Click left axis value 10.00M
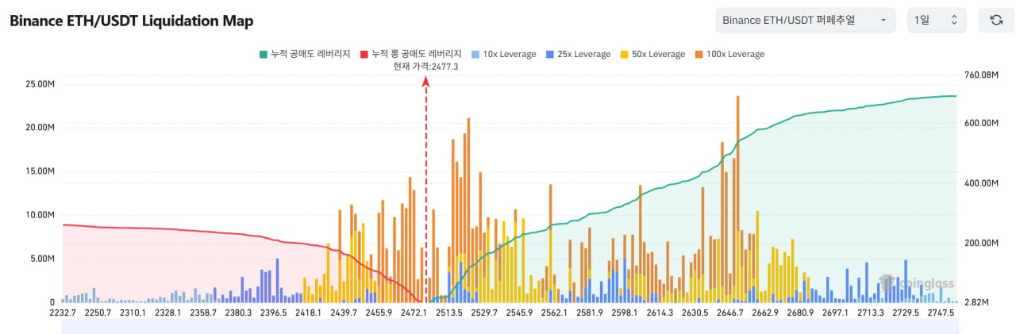 pos(40,214)
